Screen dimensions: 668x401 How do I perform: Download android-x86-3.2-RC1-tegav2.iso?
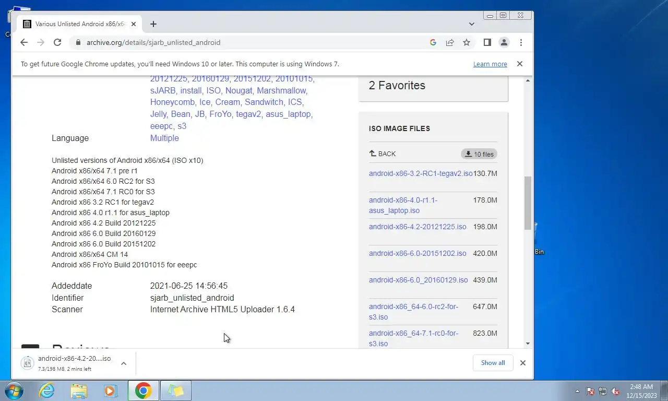pyautogui.click(x=421, y=173)
